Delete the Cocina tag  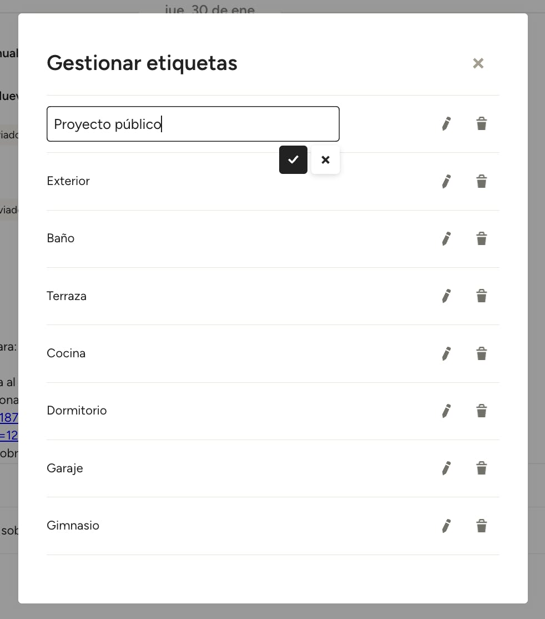click(x=481, y=353)
